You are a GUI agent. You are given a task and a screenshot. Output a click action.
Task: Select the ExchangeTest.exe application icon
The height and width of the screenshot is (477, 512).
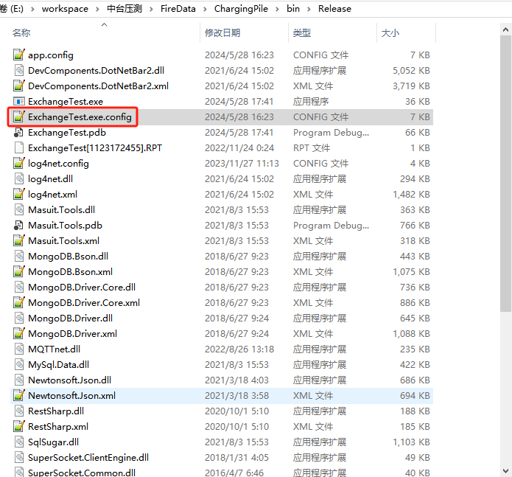coord(19,101)
